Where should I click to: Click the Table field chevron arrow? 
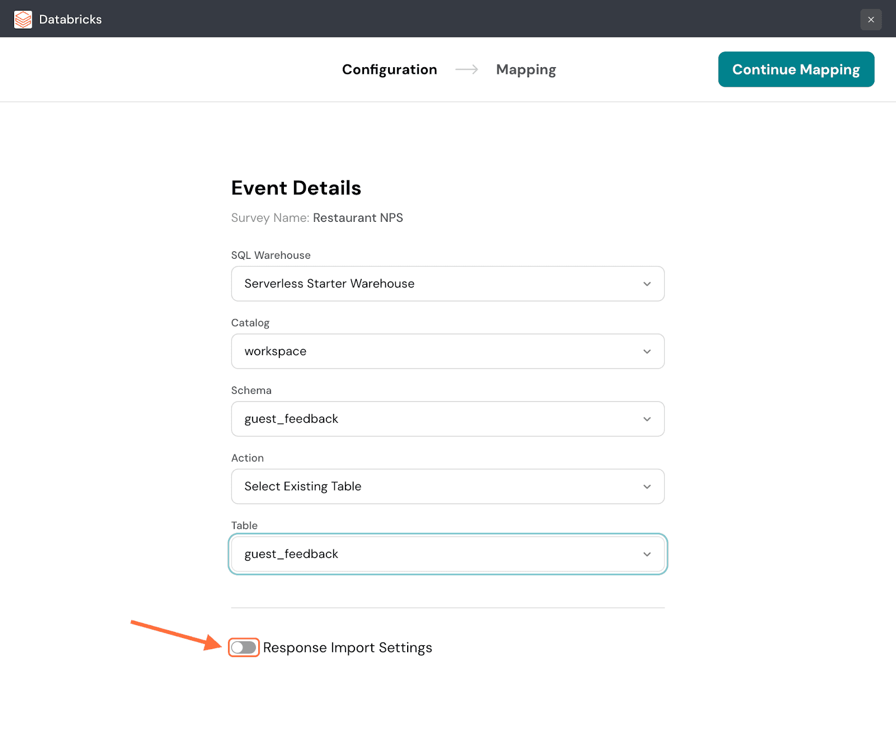click(x=647, y=555)
